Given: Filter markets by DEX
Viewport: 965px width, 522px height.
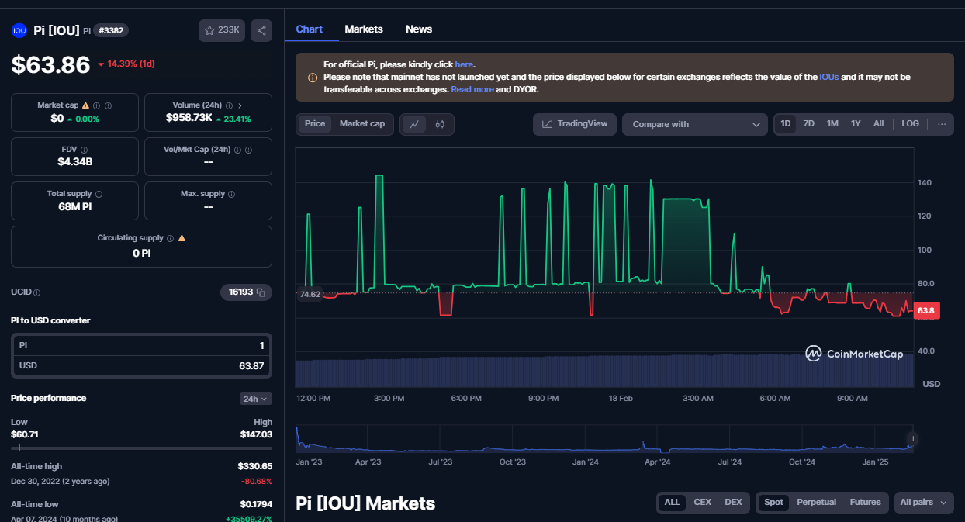Looking at the screenshot, I should pyautogui.click(x=733, y=503).
